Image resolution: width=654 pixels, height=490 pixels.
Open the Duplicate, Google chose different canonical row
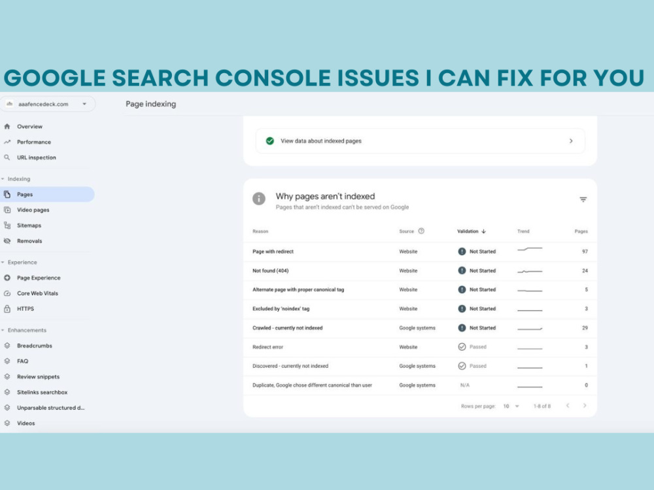pyautogui.click(x=420, y=385)
